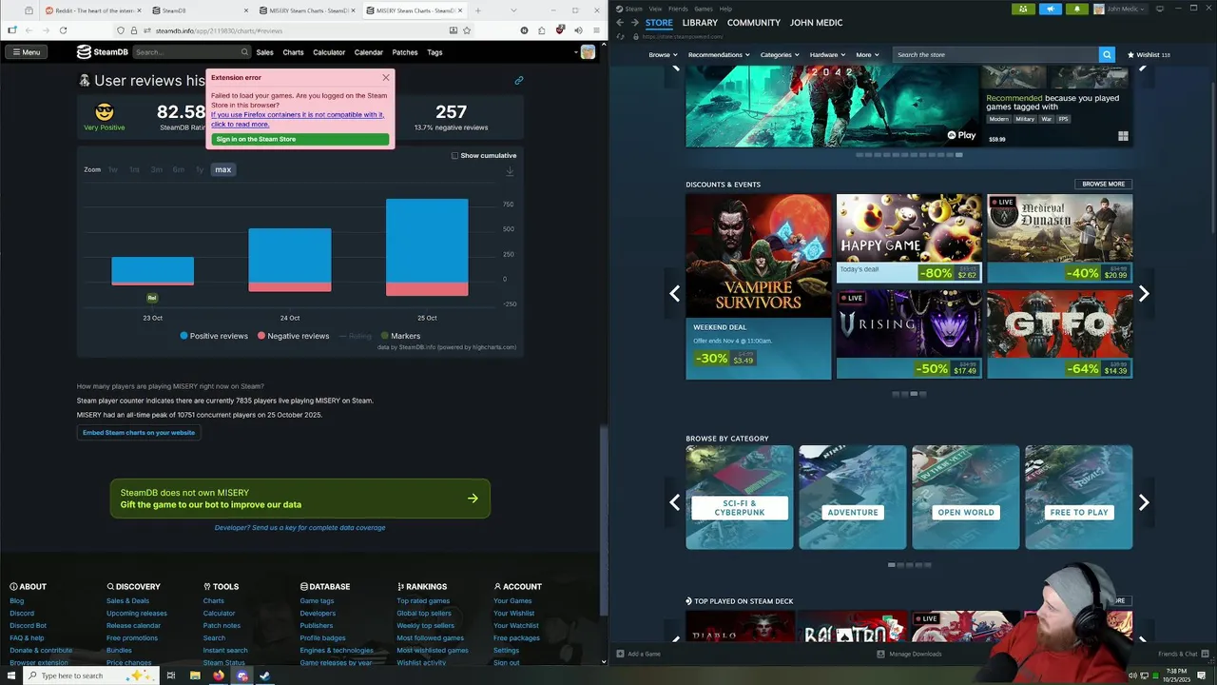Open the Firefox hamburger menu
This screenshot has width=1217, height=685.
pyautogui.click(x=595, y=30)
